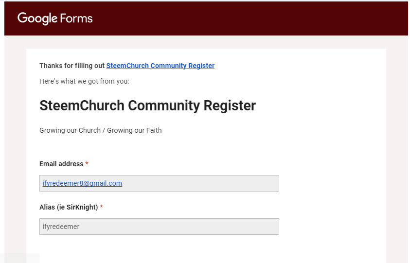This screenshot has width=410, height=263.
Task: Click the red asterisk beside Alias label
Action: (102, 207)
